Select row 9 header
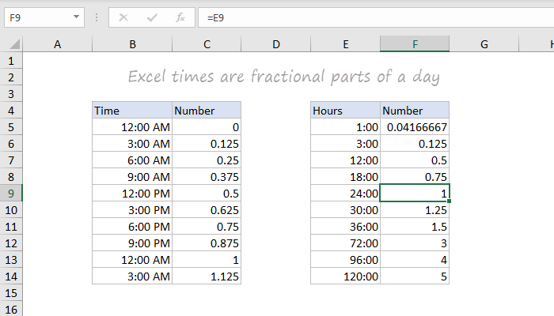The width and height of the screenshot is (554, 316). (x=11, y=194)
